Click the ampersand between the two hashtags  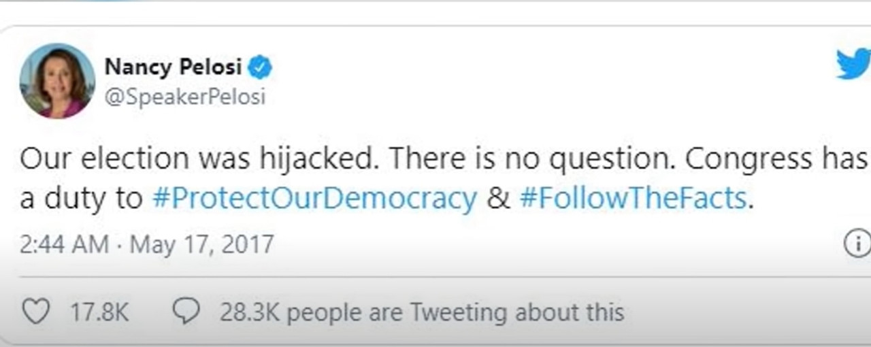[498, 199]
